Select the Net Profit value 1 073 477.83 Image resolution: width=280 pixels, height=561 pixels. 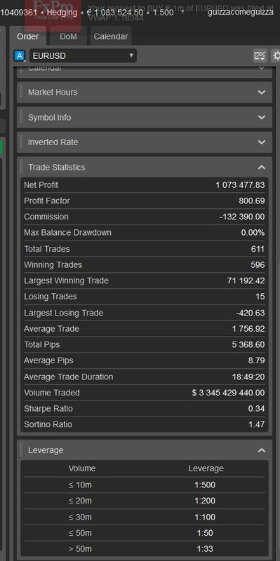click(240, 185)
